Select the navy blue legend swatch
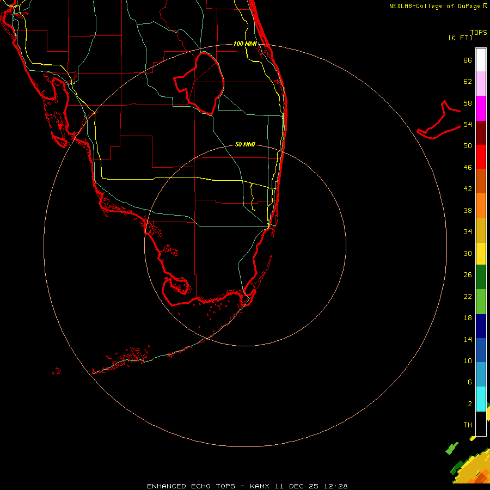Viewport: 490px width, 490px height. tap(481, 326)
